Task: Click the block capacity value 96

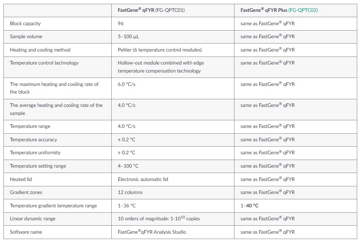Action: (x=121, y=24)
